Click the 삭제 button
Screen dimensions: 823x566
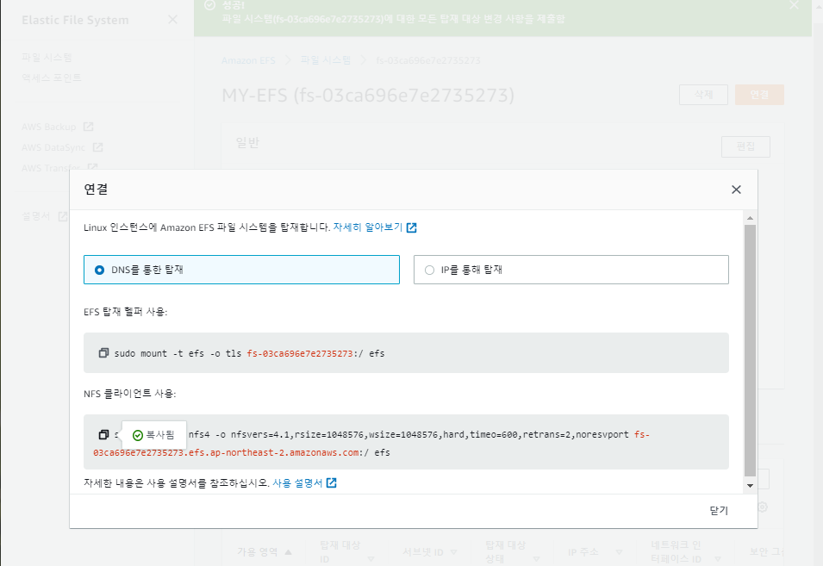703,95
